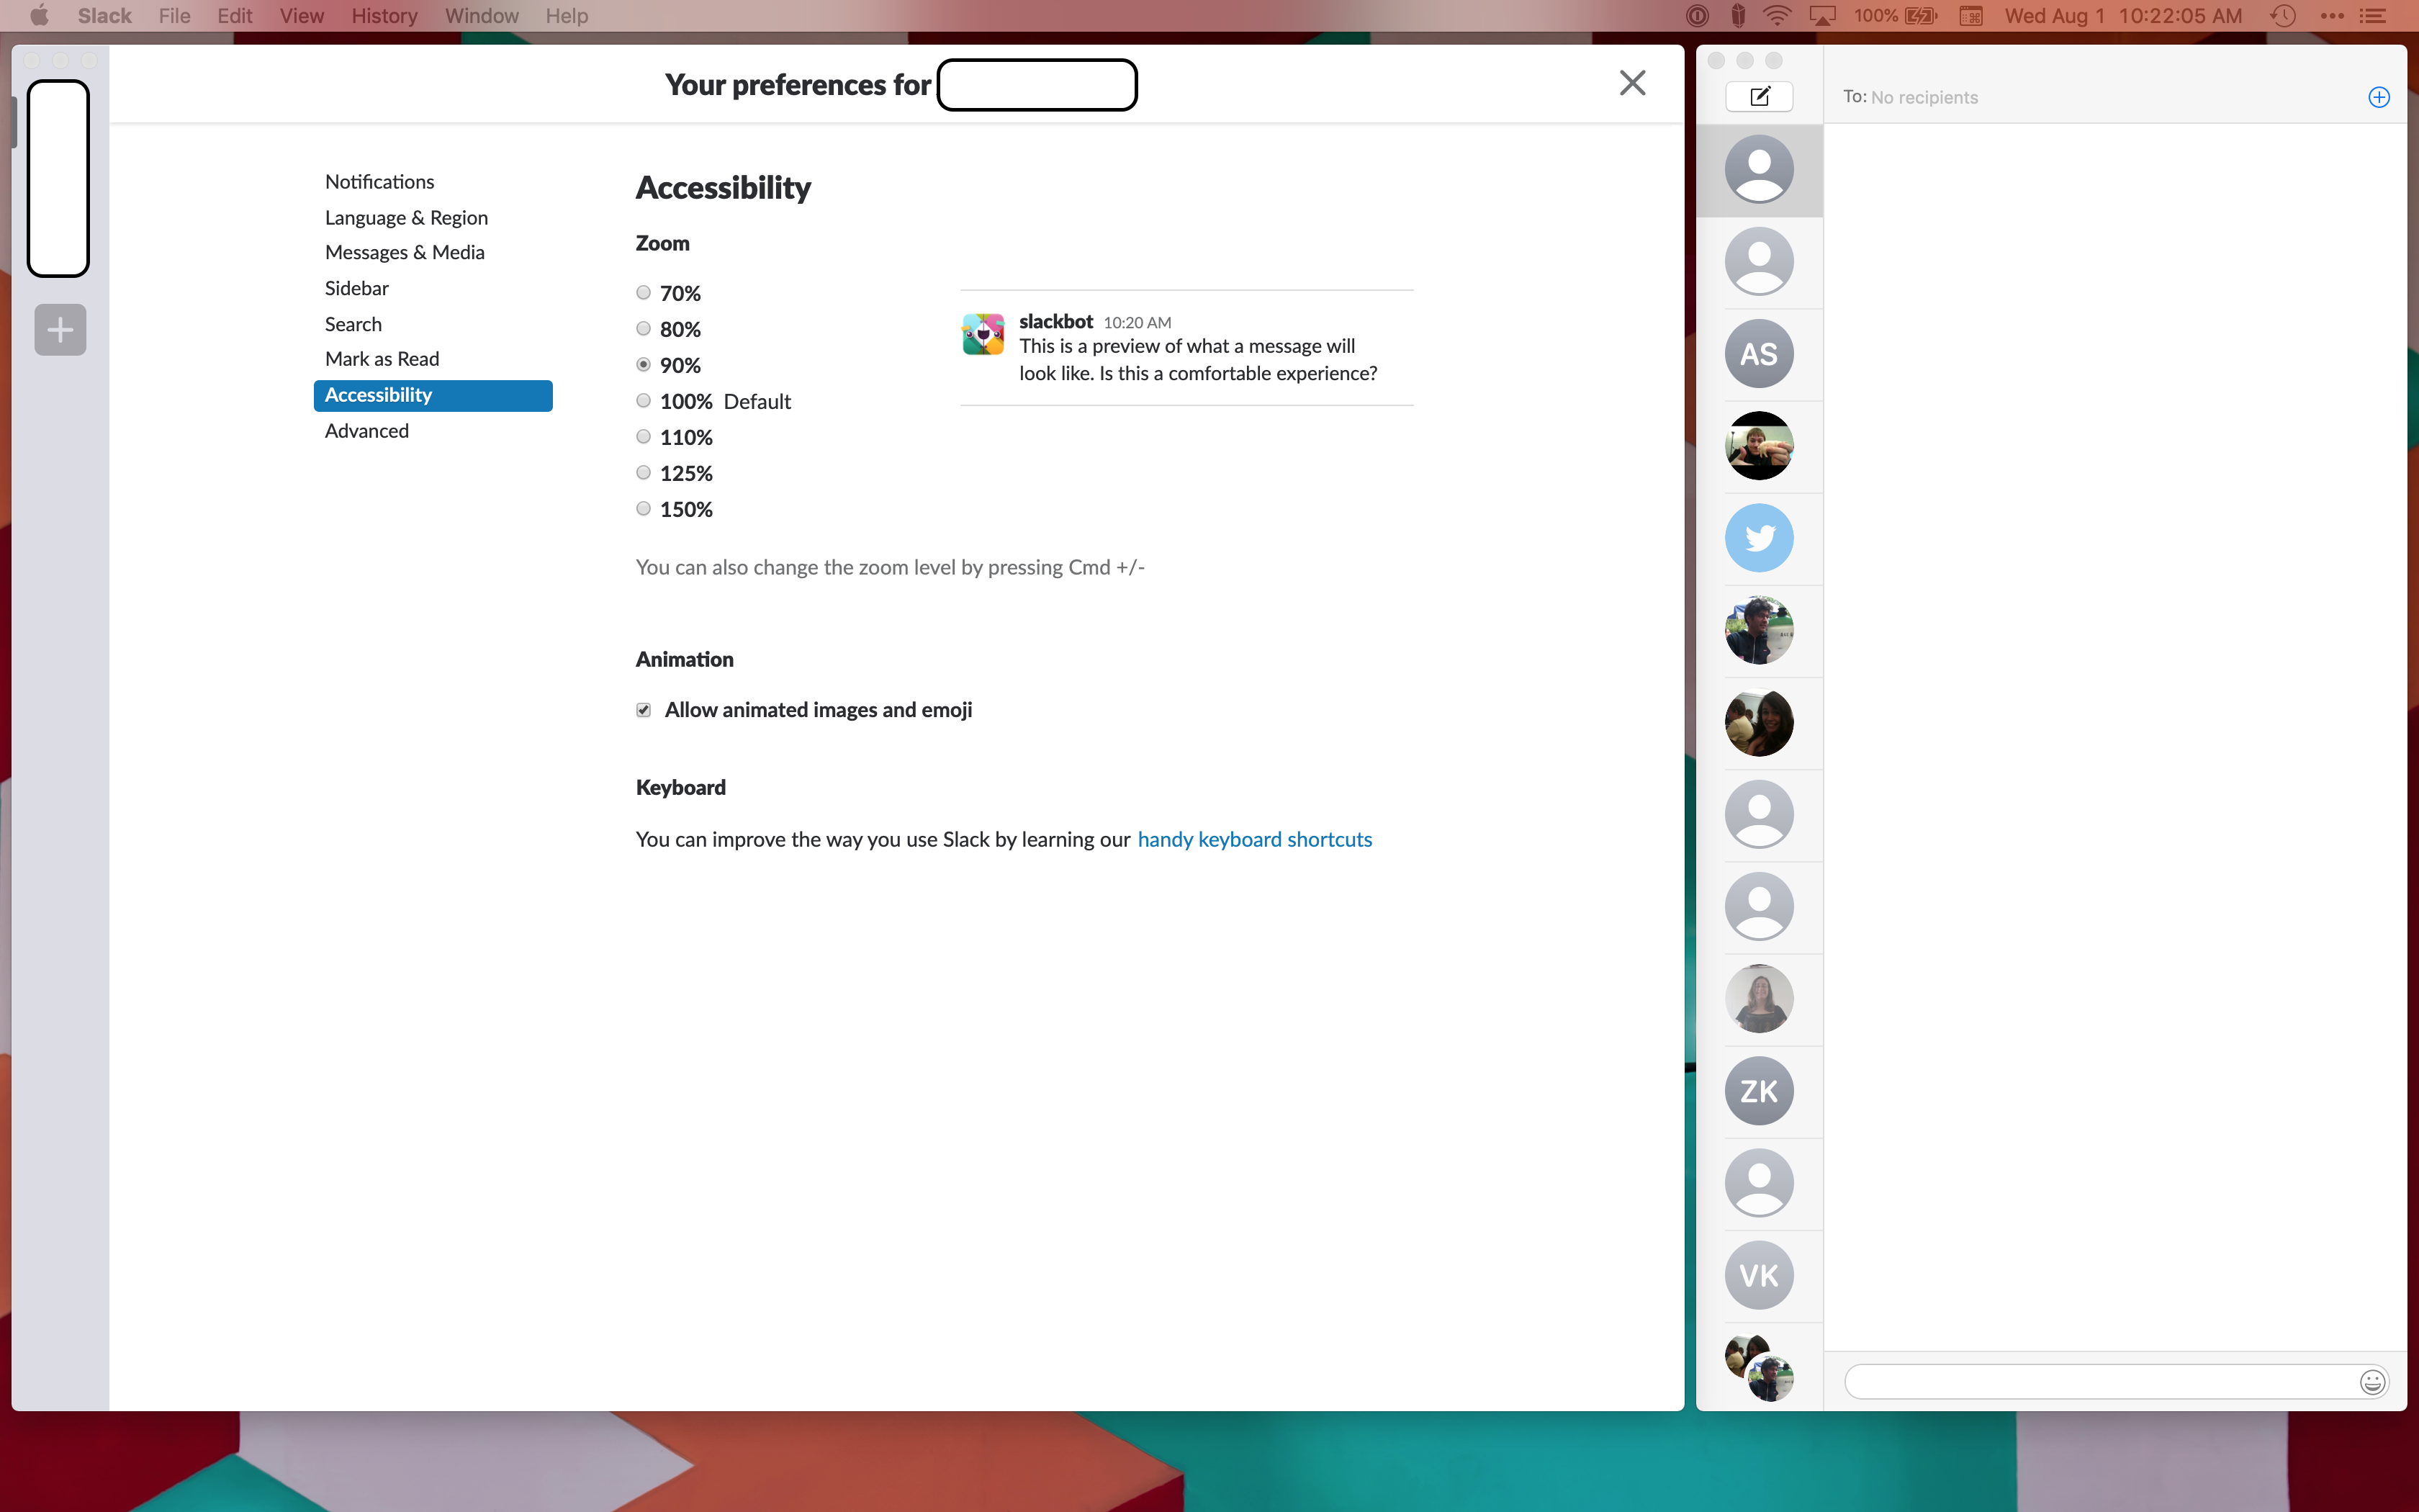Viewport: 2419px width, 1512px height.
Task: Open the History menu
Action: (x=384, y=15)
